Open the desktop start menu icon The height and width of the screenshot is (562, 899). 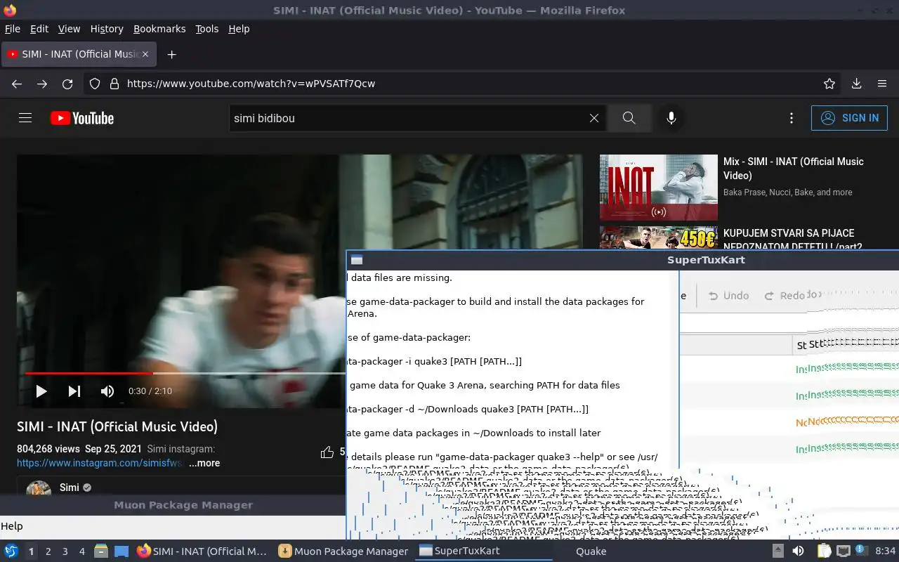(11, 551)
